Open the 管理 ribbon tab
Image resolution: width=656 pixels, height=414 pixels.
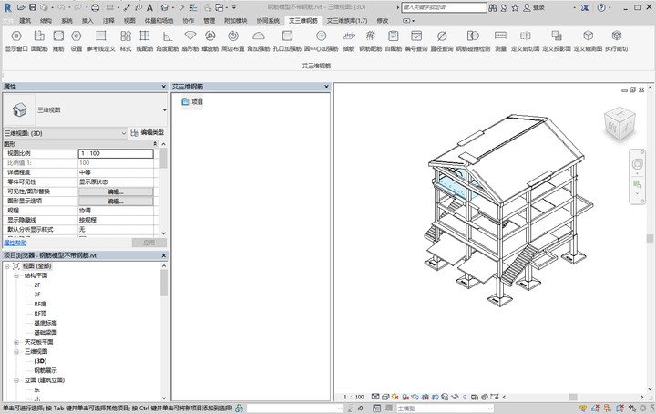click(x=210, y=20)
